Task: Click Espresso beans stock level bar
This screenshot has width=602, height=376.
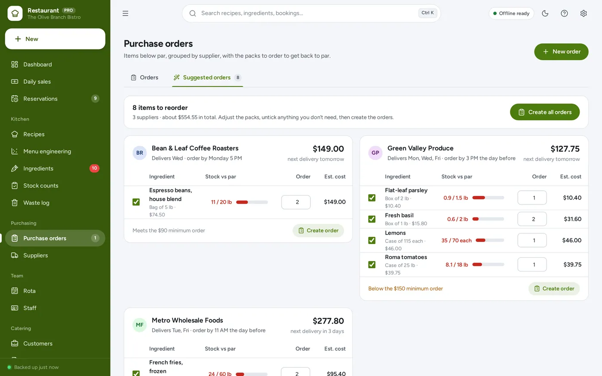Action: coord(252,202)
